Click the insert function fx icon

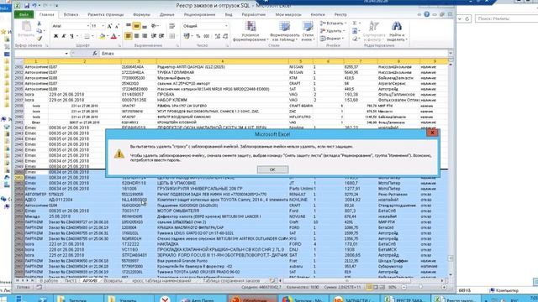[x=95, y=54]
